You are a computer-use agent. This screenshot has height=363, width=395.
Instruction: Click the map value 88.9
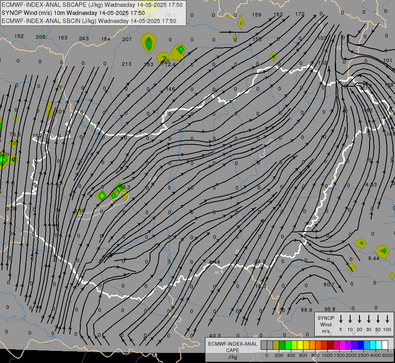(x=307, y=310)
